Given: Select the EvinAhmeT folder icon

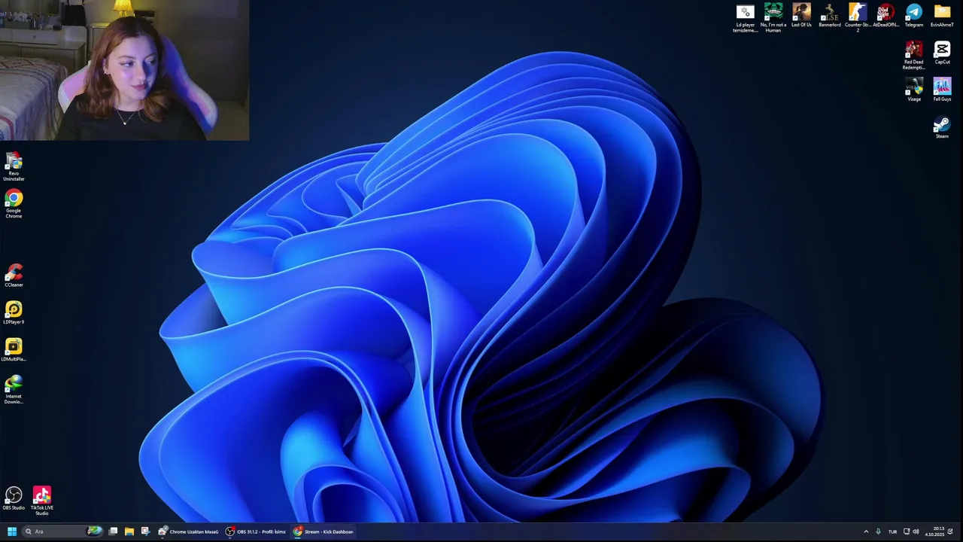Looking at the screenshot, I should [942, 16].
